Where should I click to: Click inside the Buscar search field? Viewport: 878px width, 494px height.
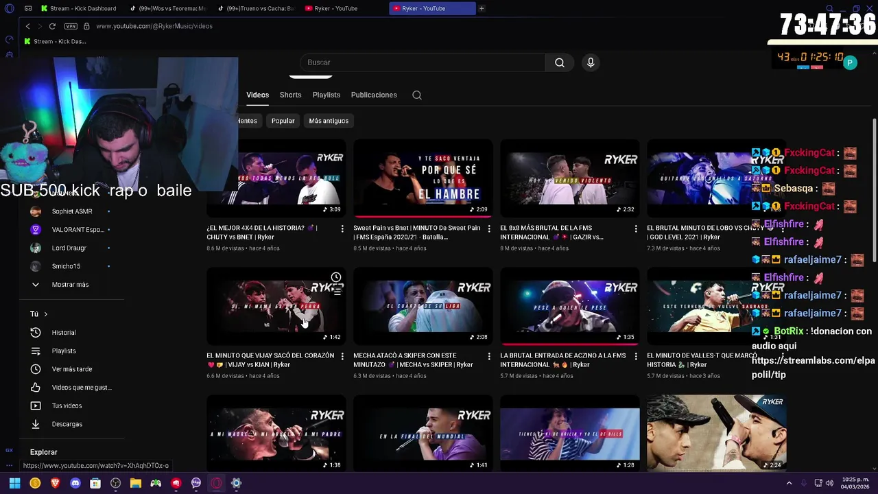coord(422,62)
